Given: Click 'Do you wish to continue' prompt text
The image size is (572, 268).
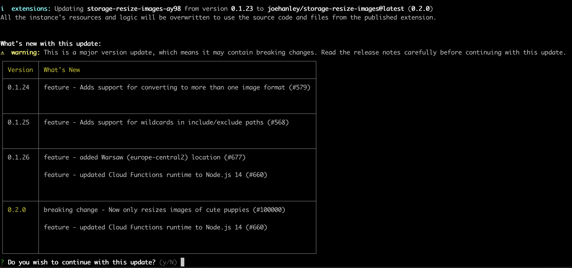Looking at the screenshot, I should [x=82, y=262].
